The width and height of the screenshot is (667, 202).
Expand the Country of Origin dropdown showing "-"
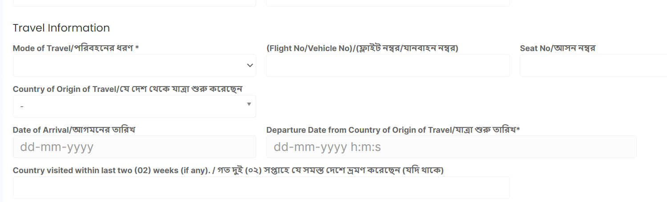pos(129,107)
